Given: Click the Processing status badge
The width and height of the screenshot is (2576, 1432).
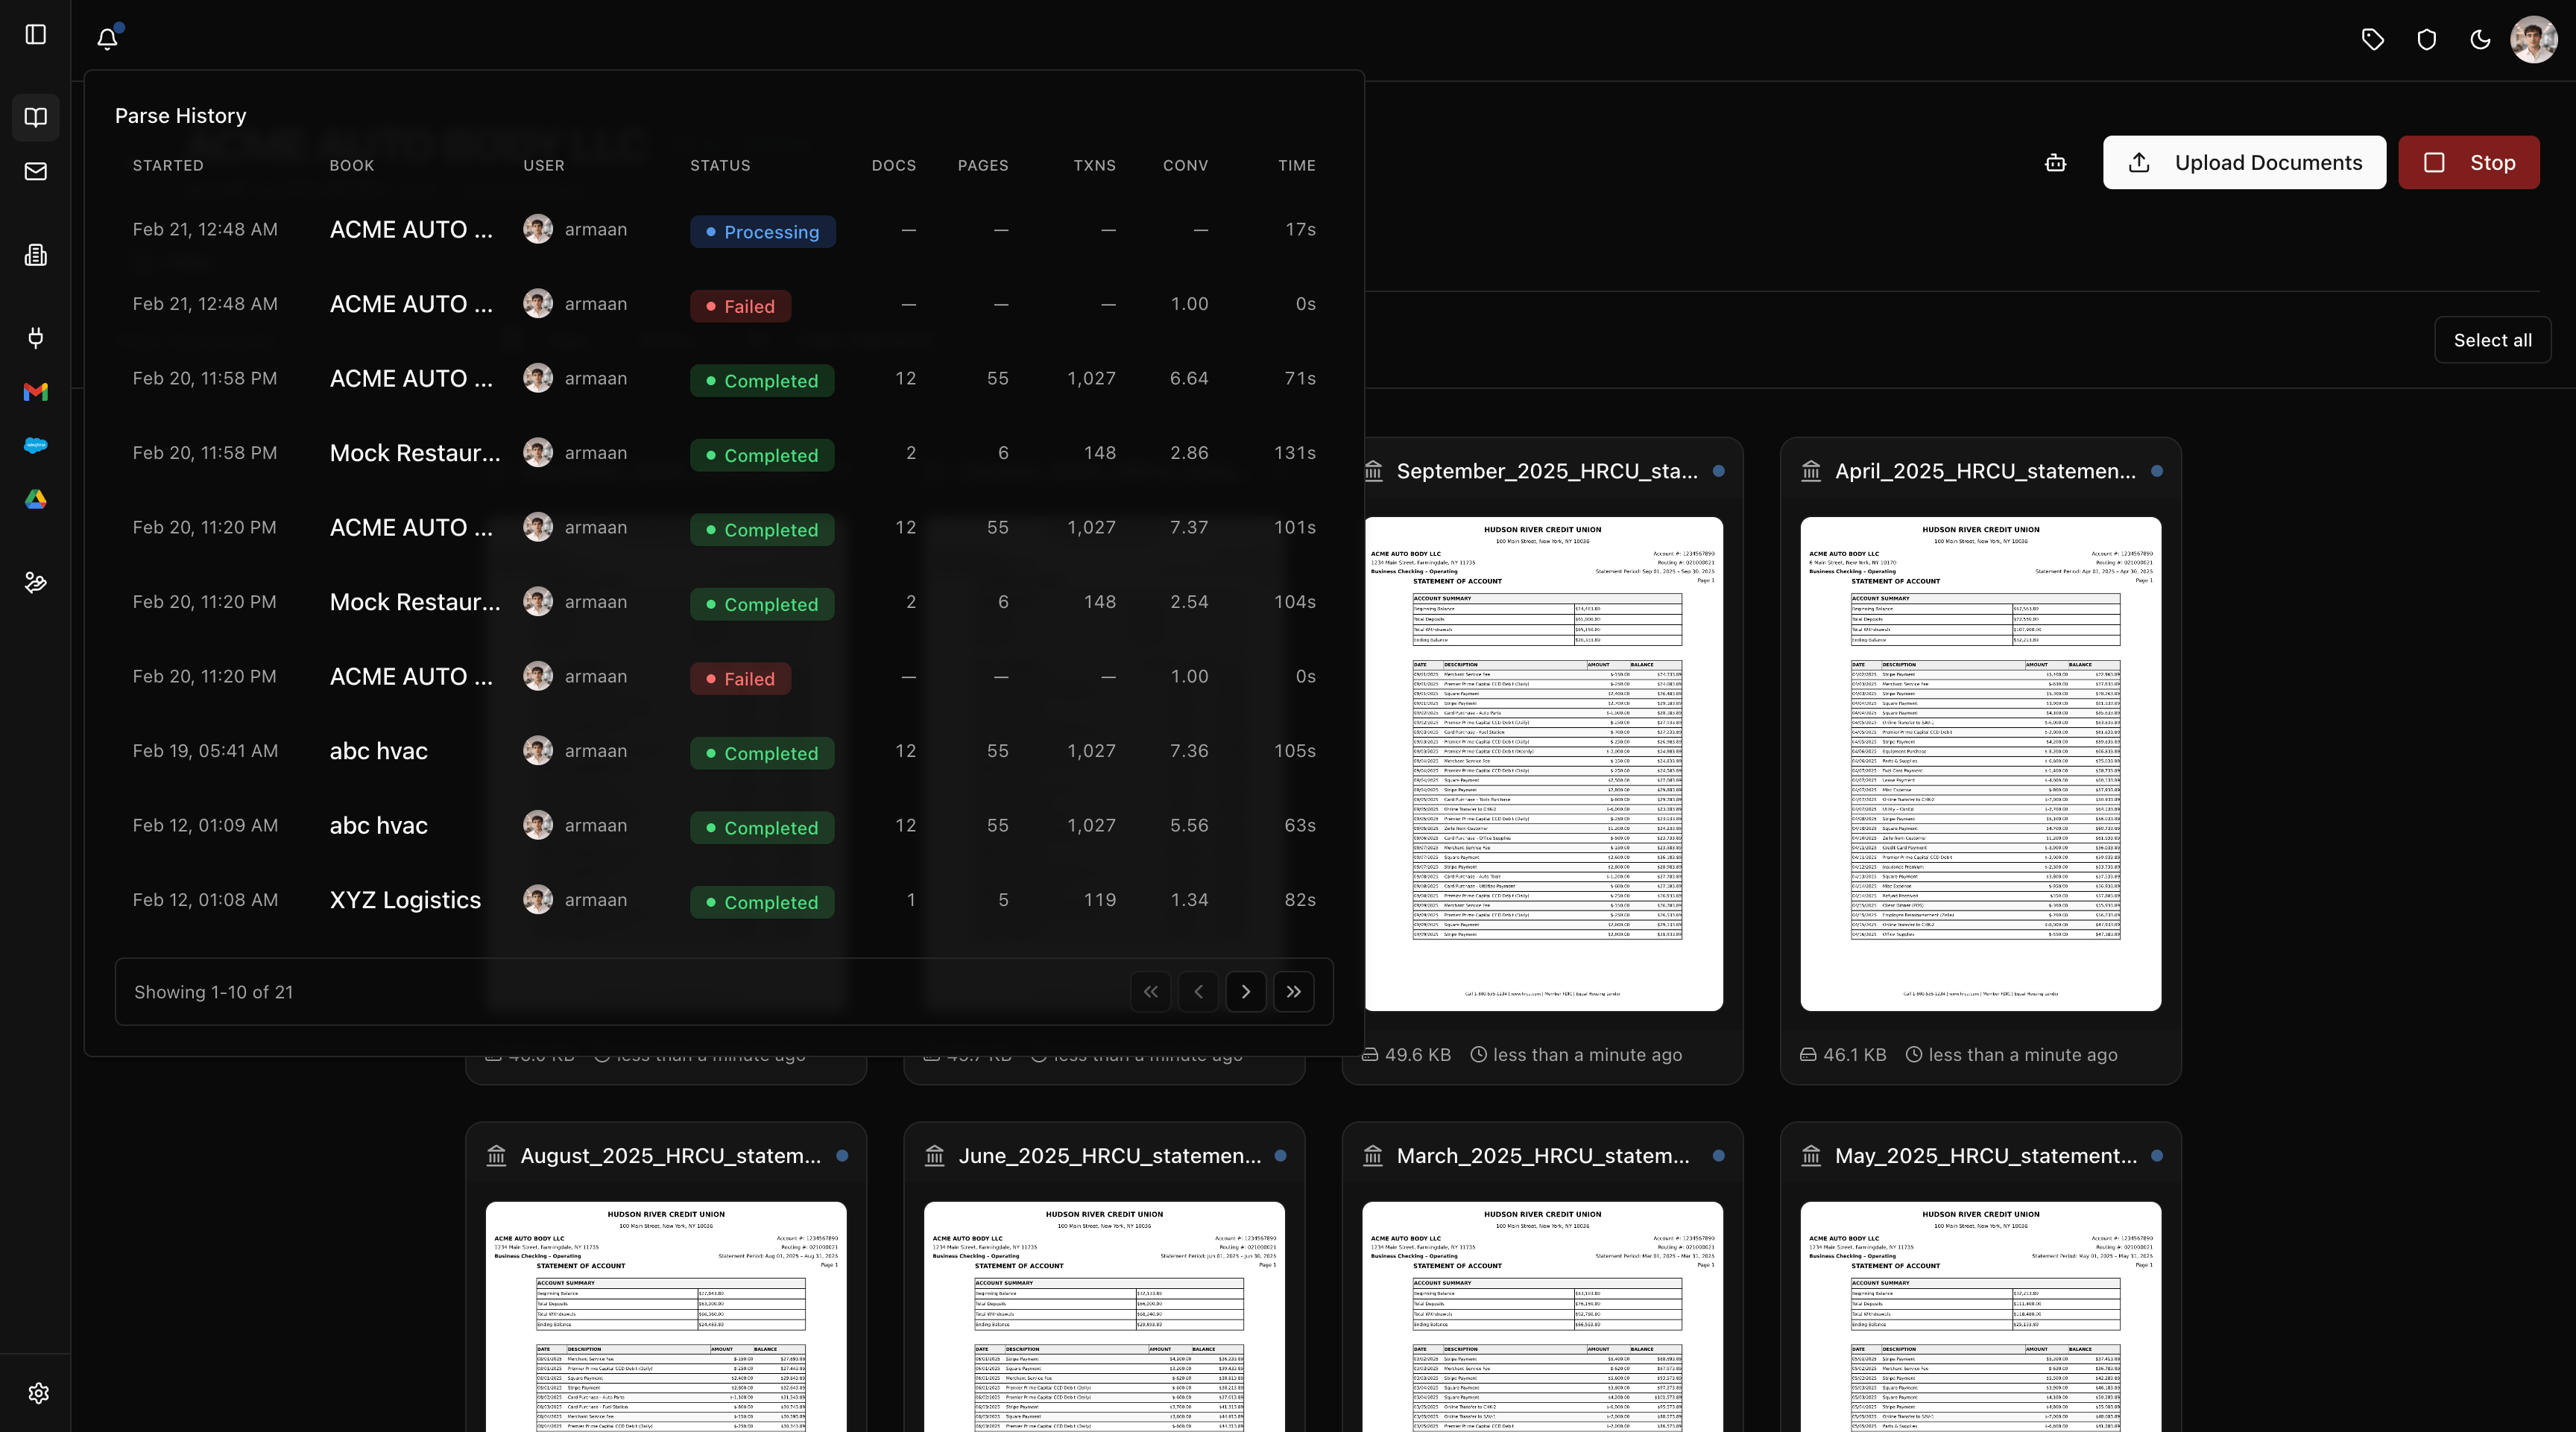Looking at the screenshot, I should click(763, 232).
